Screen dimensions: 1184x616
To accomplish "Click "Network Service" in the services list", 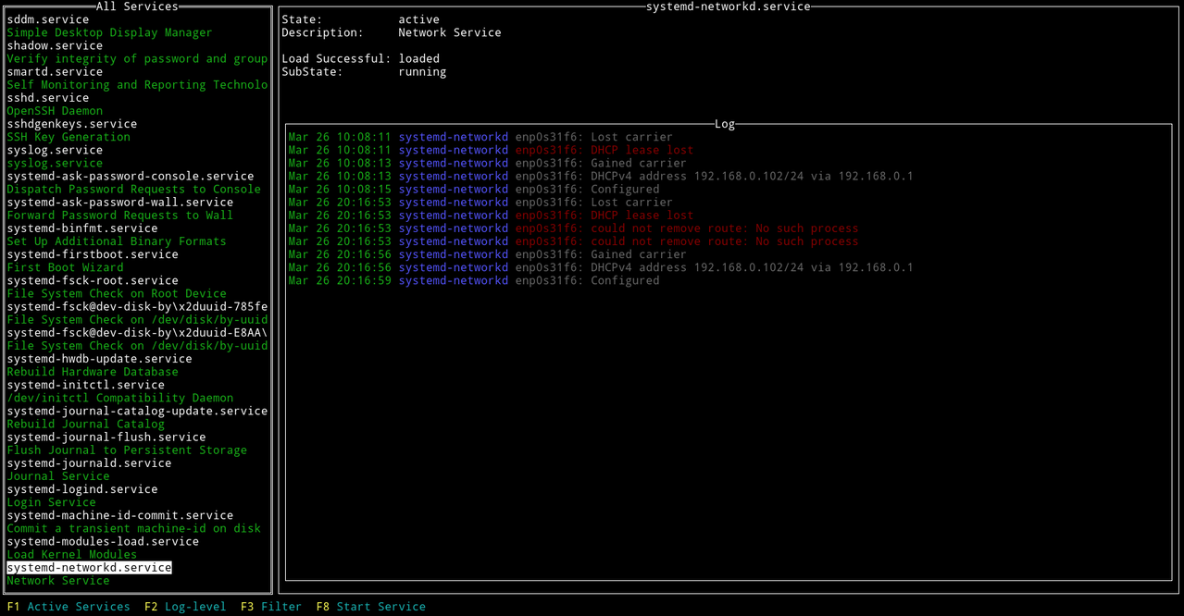I will (x=58, y=580).
